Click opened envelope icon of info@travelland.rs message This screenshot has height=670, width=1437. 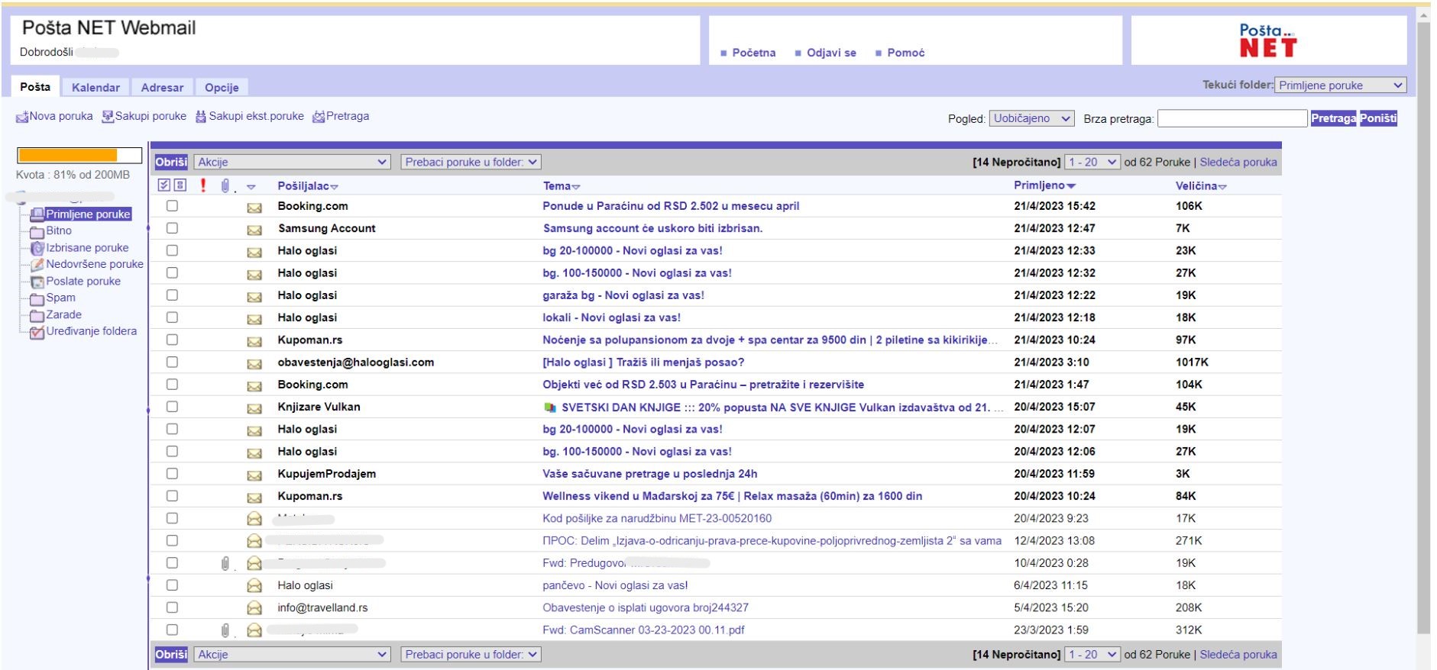pyautogui.click(x=254, y=608)
